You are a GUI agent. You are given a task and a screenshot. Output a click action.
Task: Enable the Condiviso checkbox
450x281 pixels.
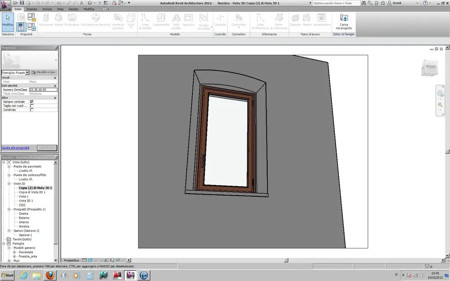point(32,110)
